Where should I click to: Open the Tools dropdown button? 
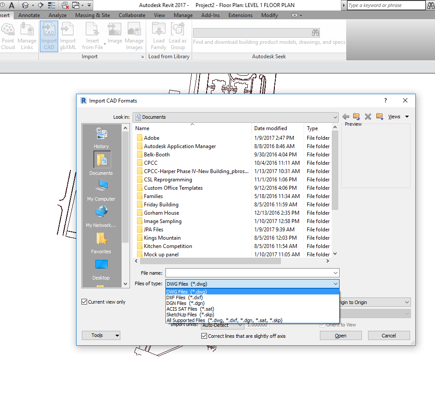coord(101,335)
